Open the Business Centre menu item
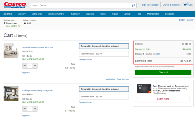 56,14
